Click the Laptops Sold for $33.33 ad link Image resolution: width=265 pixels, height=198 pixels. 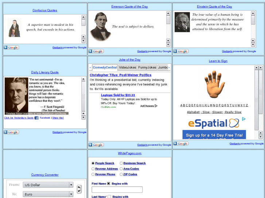(118, 95)
